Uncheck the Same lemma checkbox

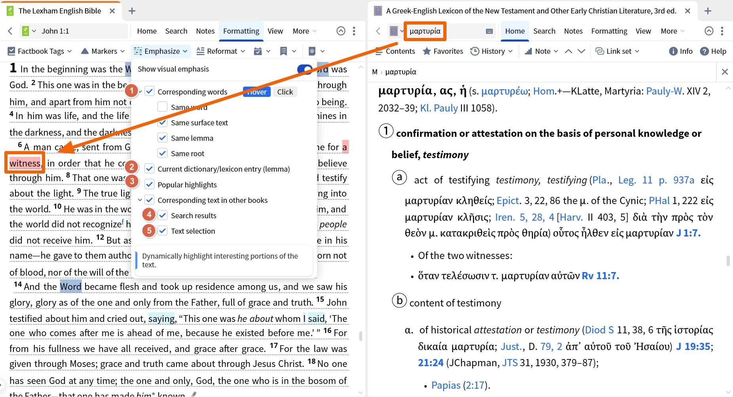pyautogui.click(x=162, y=138)
